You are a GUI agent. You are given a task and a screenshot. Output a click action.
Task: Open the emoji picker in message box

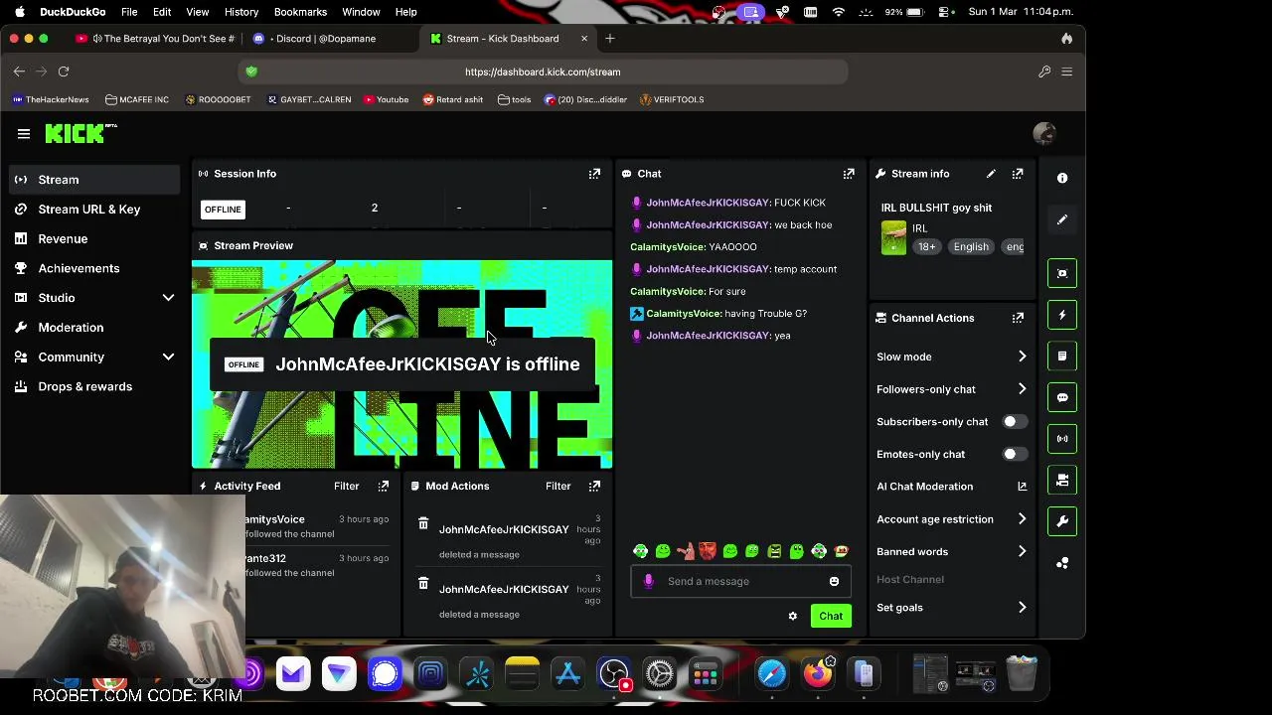pyautogui.click(x=834, y=581)
